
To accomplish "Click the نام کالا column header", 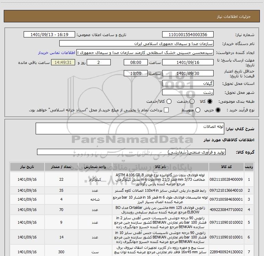I will click(160, 167).
